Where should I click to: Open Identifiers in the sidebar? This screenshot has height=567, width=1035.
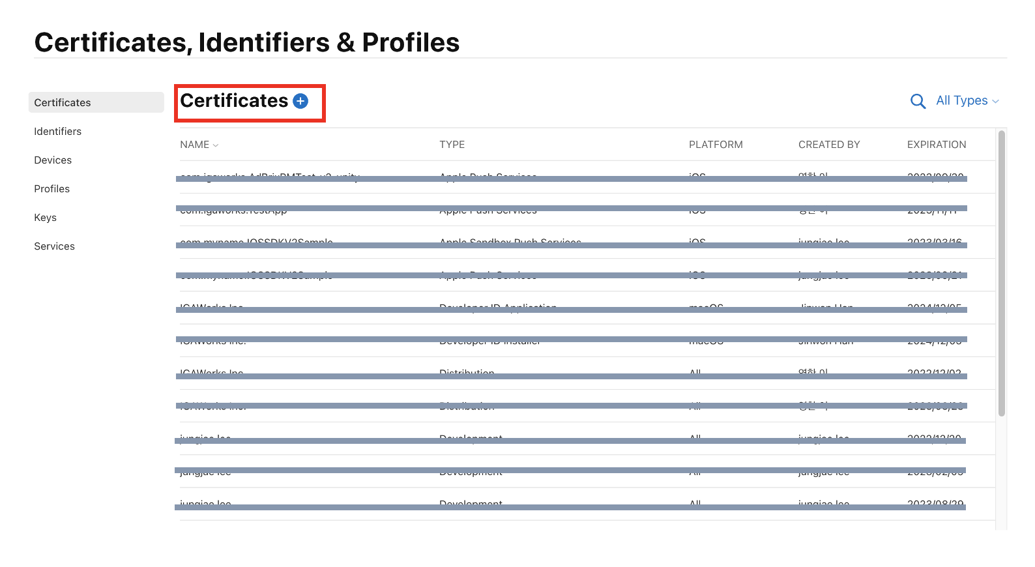pyautogui.click(x=58, y=131)
